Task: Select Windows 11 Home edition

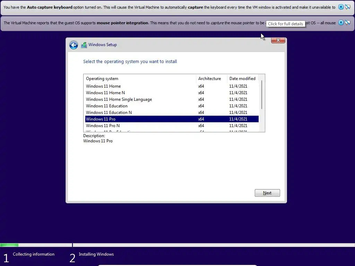Action: point(172,86)
